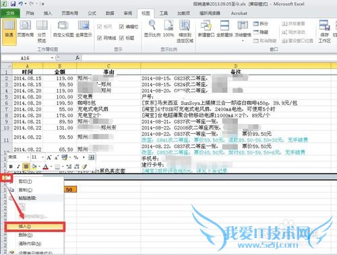Click Italic in the mini toolbar

[18, 167]
